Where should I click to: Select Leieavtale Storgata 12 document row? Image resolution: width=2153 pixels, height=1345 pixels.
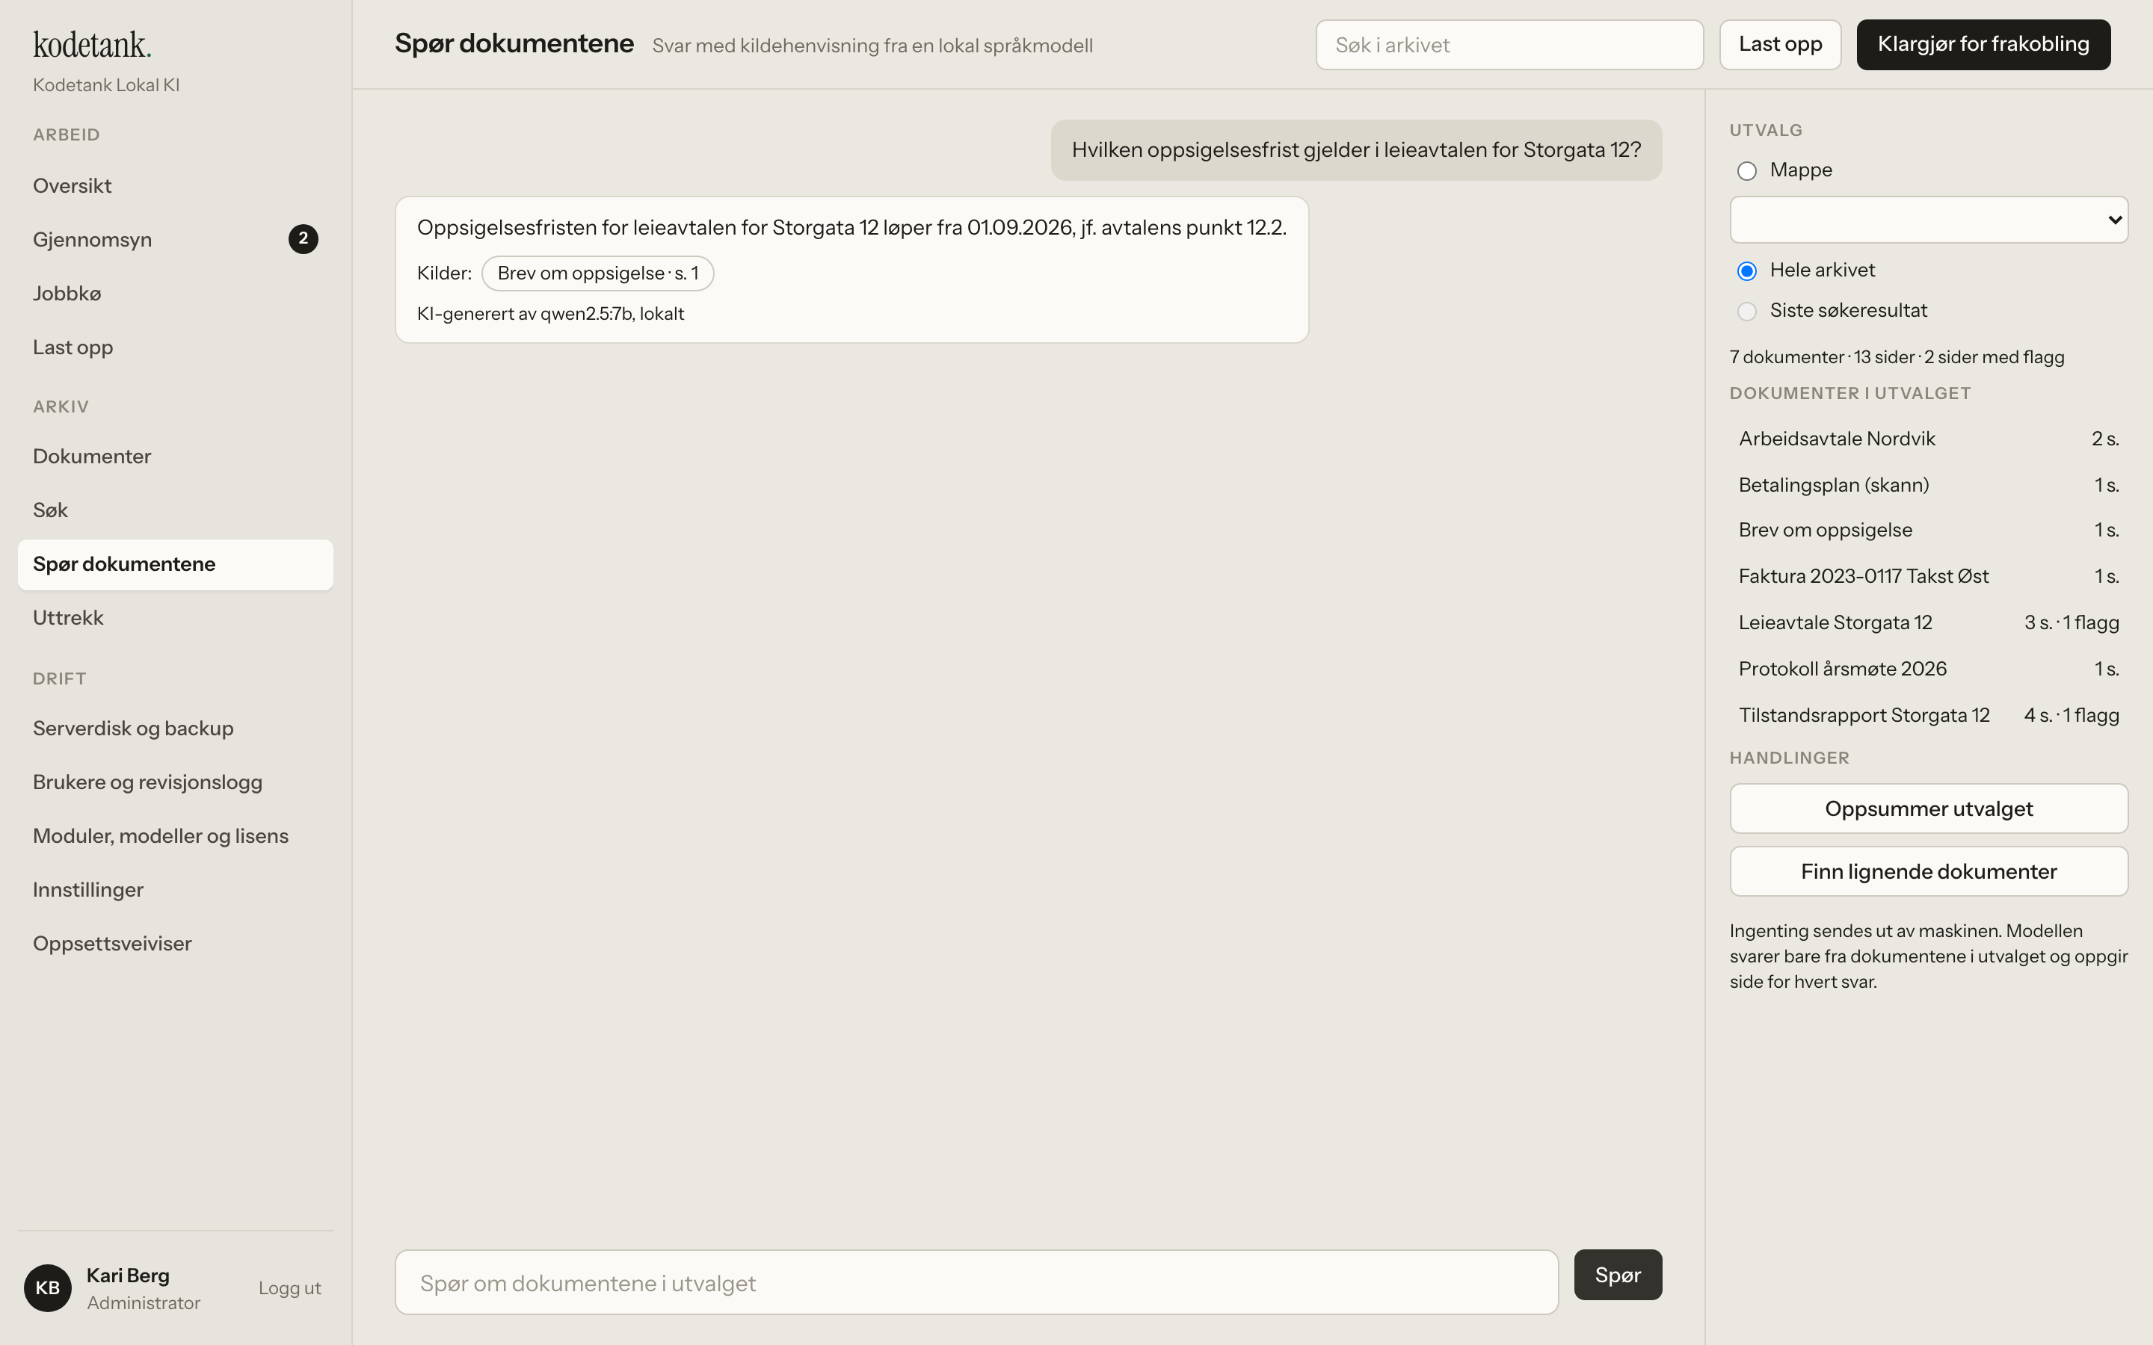click(1928, 622)
